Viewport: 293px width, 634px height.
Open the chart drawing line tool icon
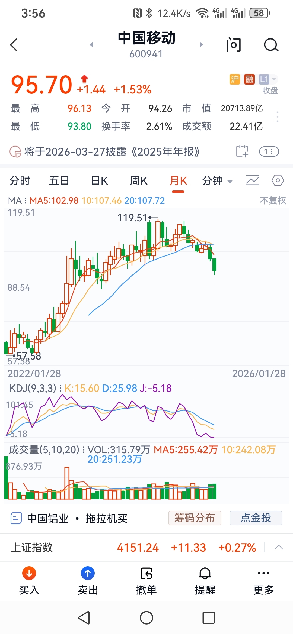(x=253, y=180)
